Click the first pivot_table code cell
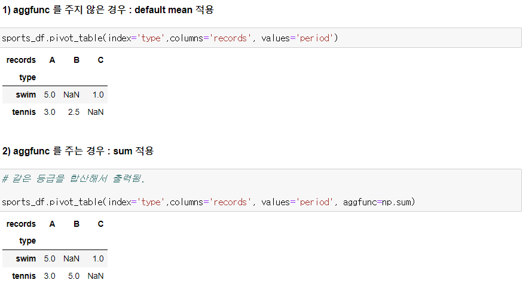 click(261, 38)
